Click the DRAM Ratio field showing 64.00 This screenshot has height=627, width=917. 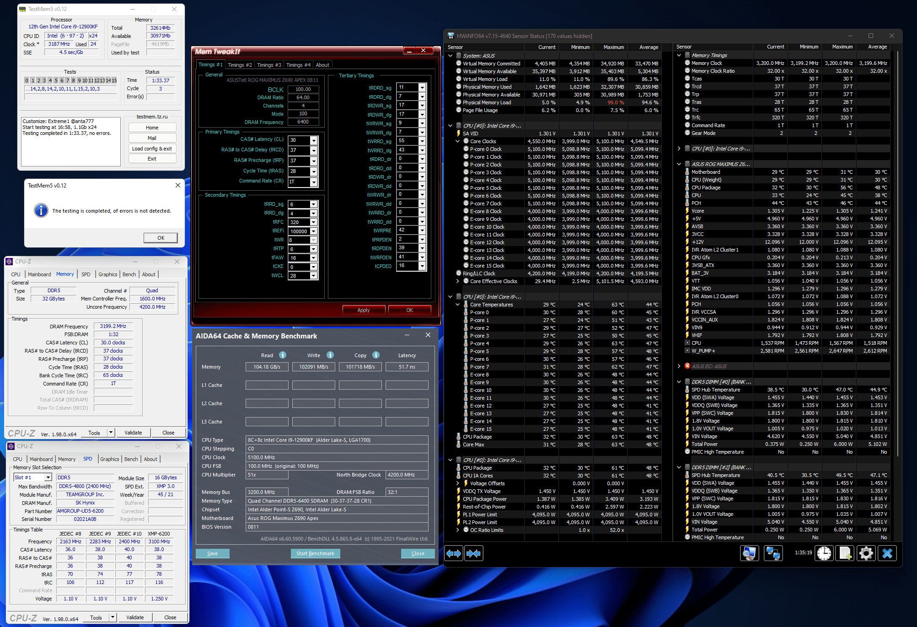click(303, 97)
